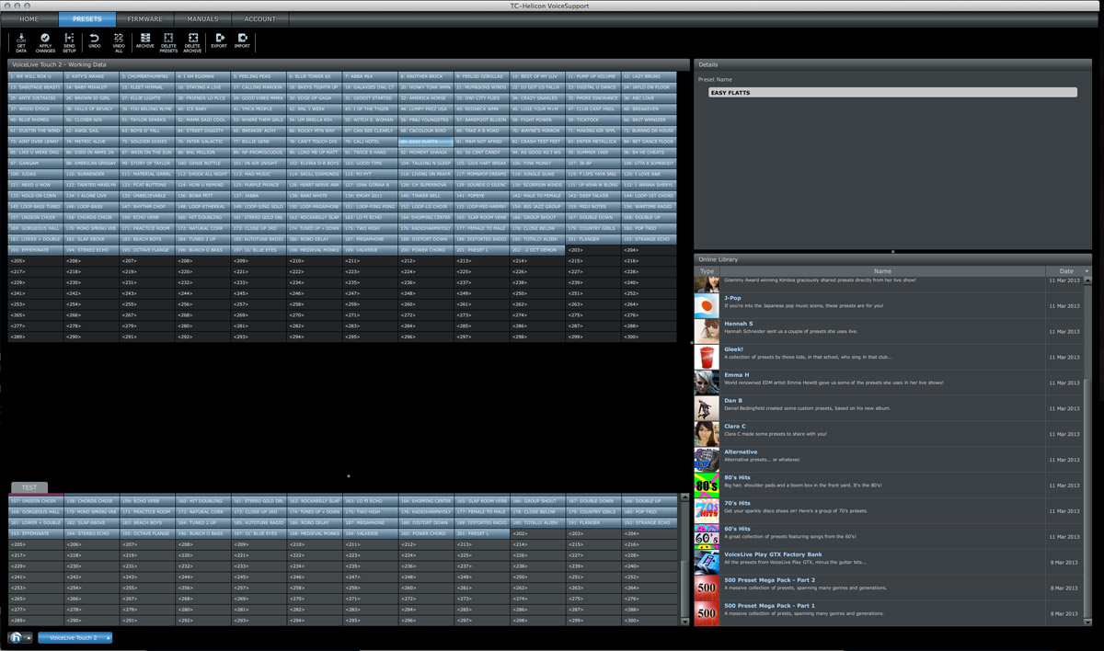The height and width of the screenshot is (651, 1104).
Task: Click the TEST archive grid vertical scrollbar
Action: tap(684, 561)
